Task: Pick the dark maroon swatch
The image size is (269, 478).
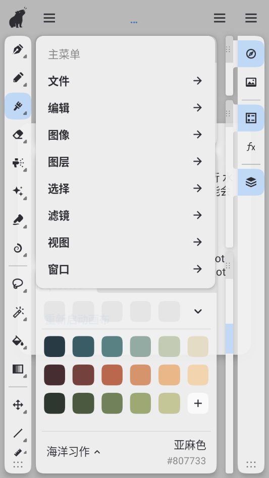Action: 55,375
